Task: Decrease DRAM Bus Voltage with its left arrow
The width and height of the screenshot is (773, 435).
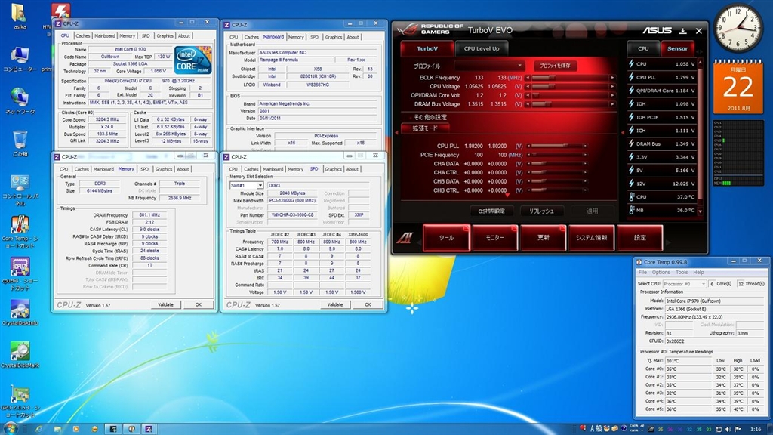Action: (x=528, y=104)
